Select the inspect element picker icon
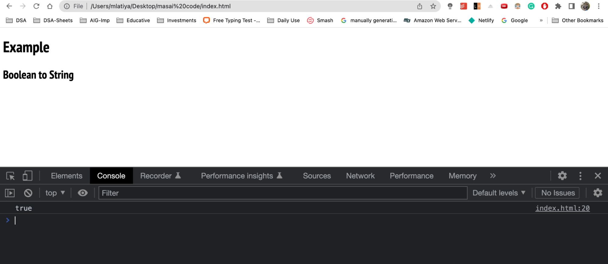 [x=10, y=176]
